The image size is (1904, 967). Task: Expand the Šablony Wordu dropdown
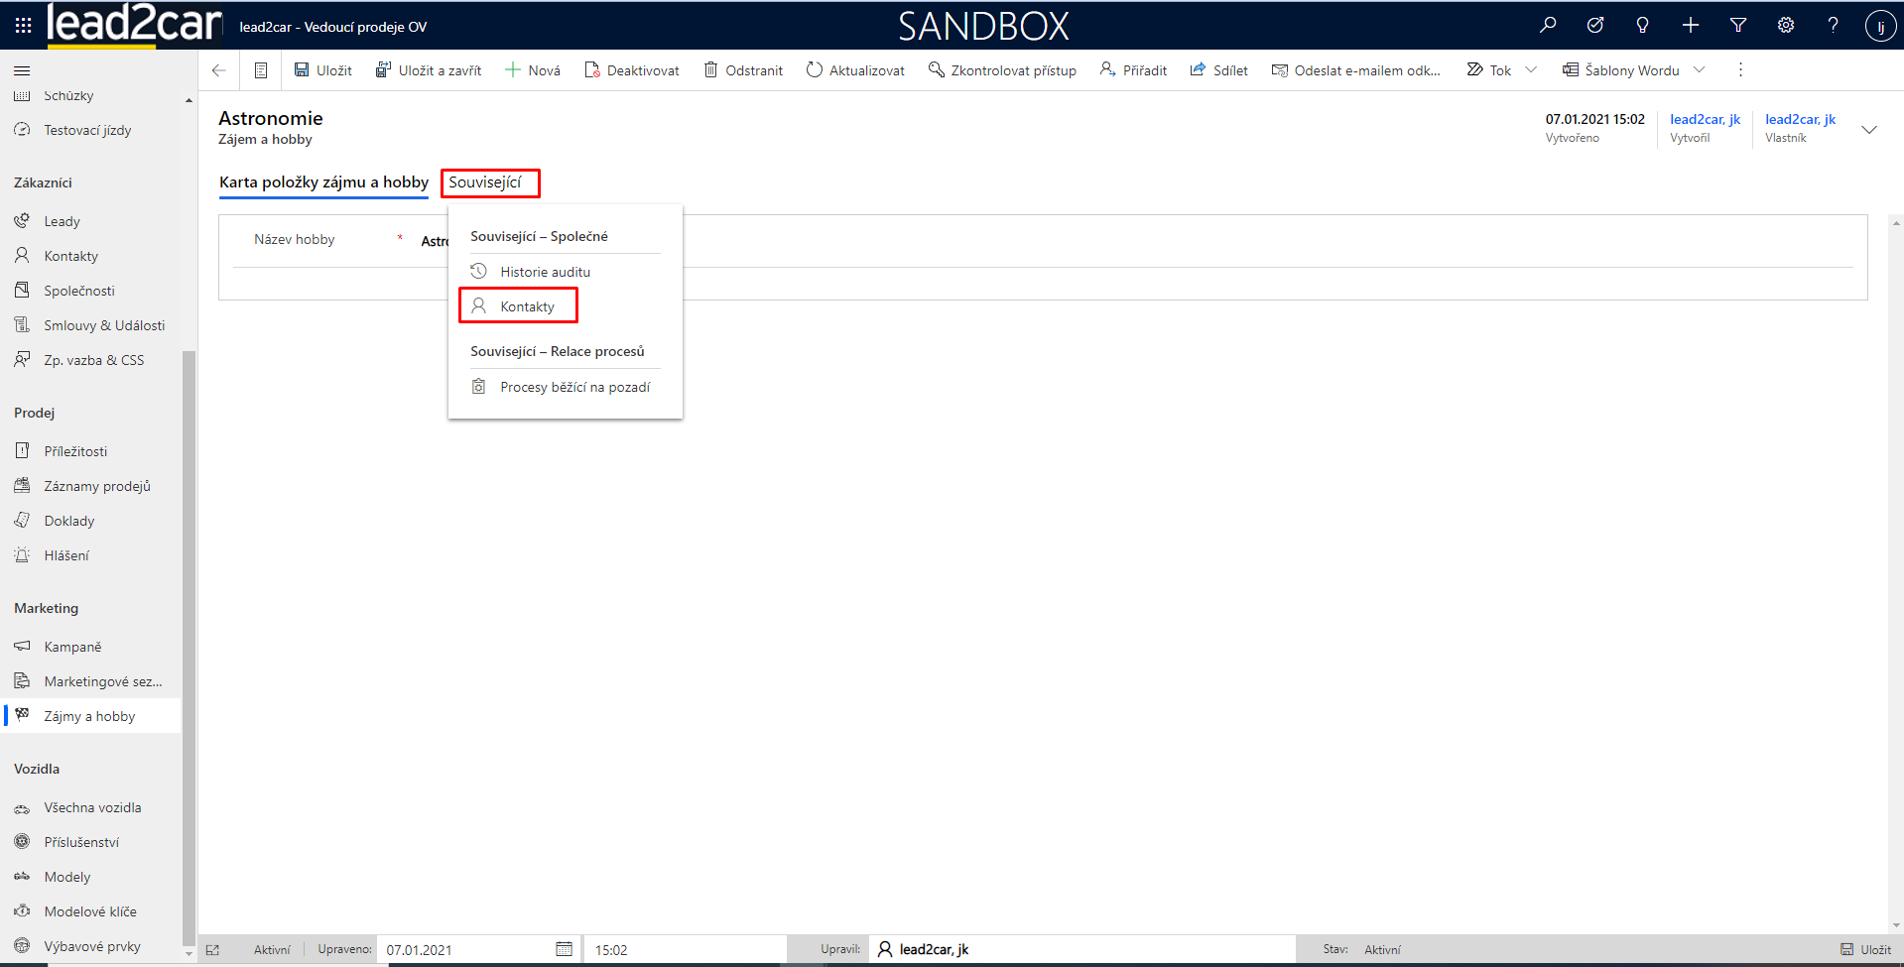point(1699,70)
